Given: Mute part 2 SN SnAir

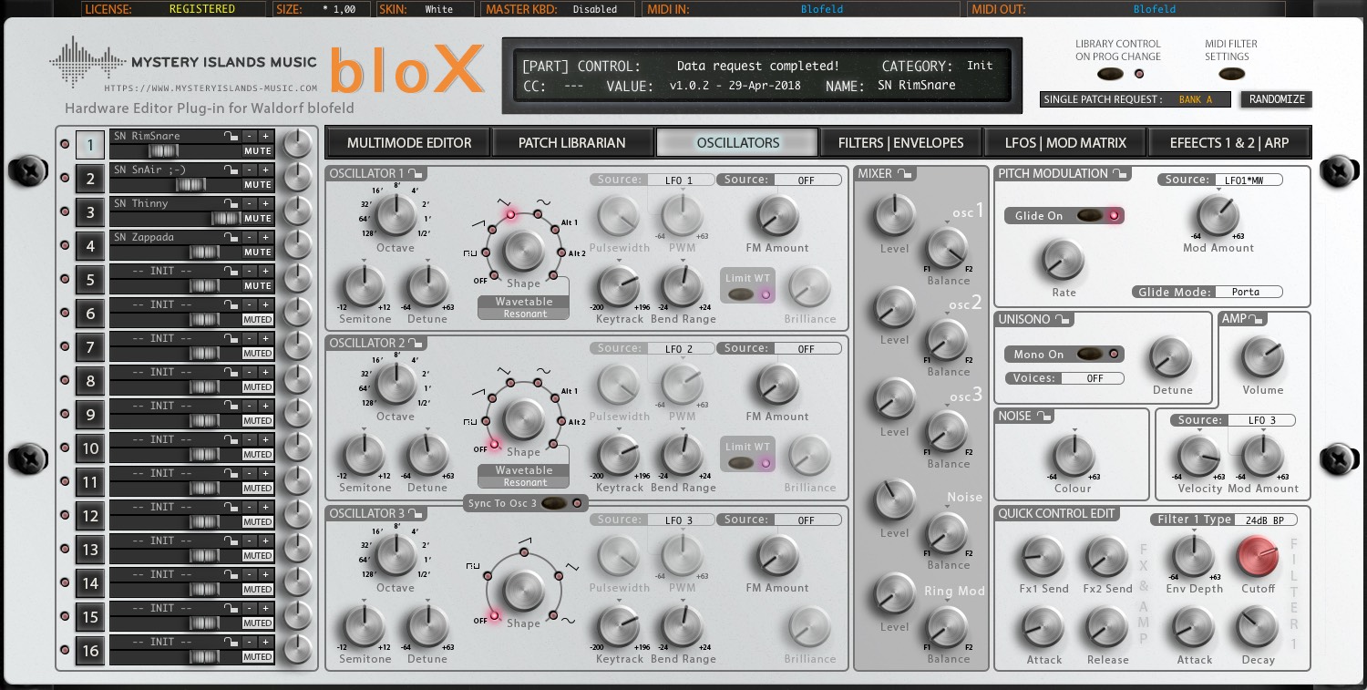Looking at the screenshot, I should tap(258, 185).
